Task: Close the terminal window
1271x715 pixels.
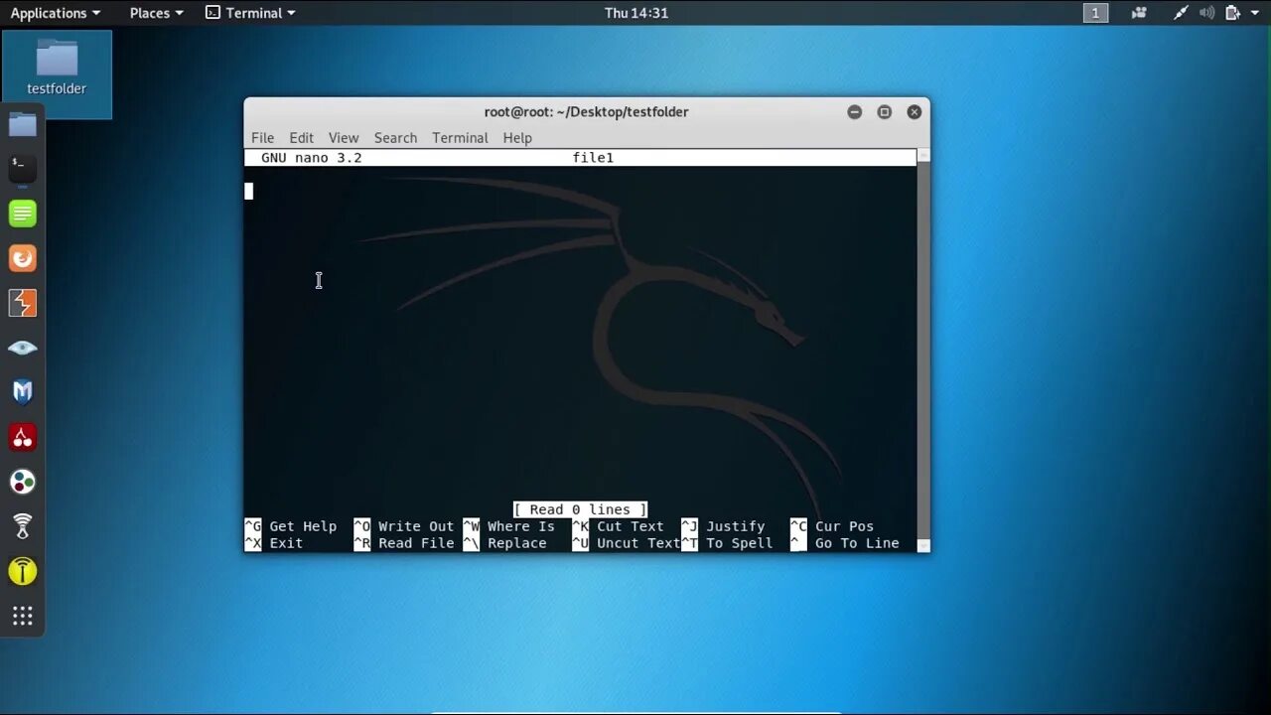Action: [x=915, y=112]
